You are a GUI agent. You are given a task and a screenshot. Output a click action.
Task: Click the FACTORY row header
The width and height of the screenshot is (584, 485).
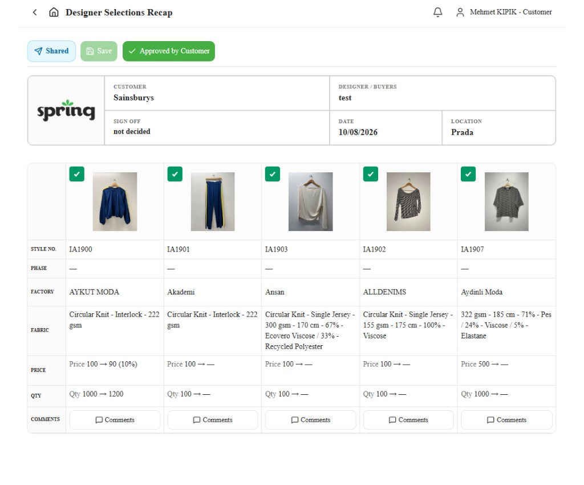pyautogui.click(x=42, y=292)
